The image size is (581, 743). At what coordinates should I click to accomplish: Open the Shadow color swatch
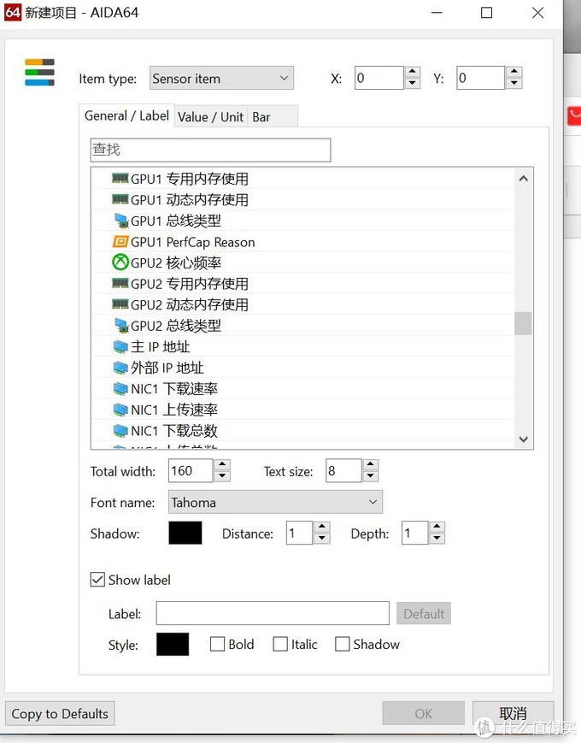click(185, 533)
